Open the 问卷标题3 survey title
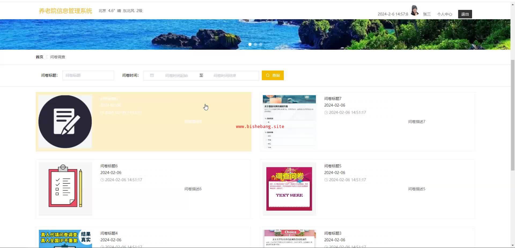This screenshot has height=248, width=515. pos(333,233)
